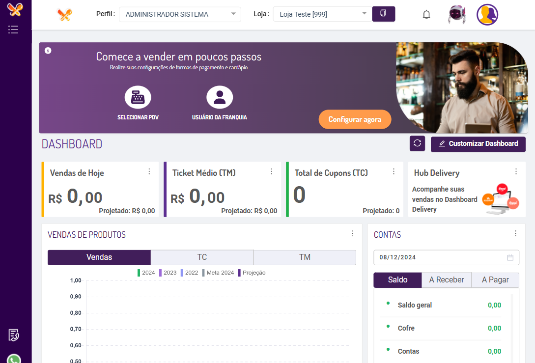535x363 pixels.
Task: Click the Configurar agora button
Action: tap(355, 119)
